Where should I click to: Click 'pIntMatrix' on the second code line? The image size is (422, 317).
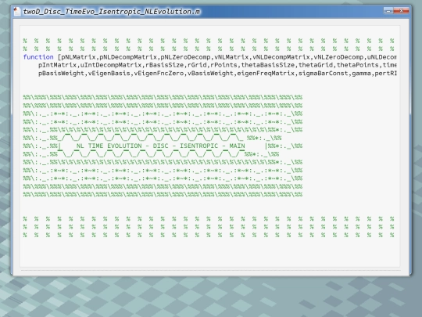click(x=57, y=65)
